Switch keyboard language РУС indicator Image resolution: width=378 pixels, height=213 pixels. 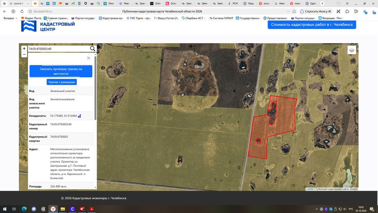[350, 209]
